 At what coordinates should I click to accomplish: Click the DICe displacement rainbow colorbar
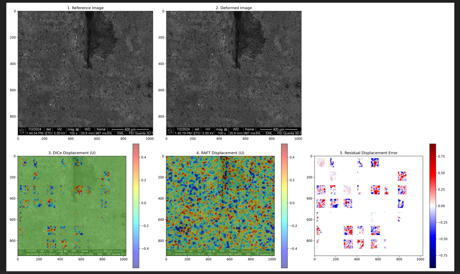click(136, 206)
